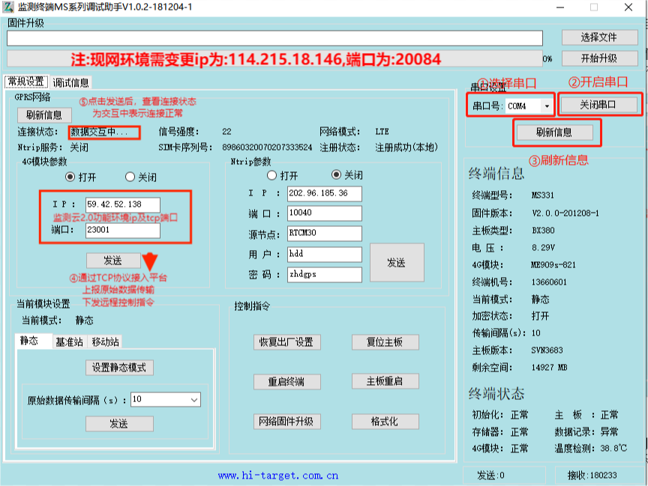Switch to the 调试信息 tab

[70, 82]
